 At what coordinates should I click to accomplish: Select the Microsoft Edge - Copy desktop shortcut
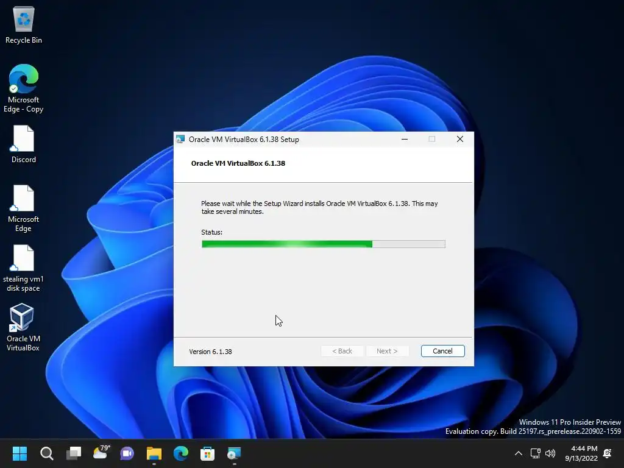(x=24, y=88)
